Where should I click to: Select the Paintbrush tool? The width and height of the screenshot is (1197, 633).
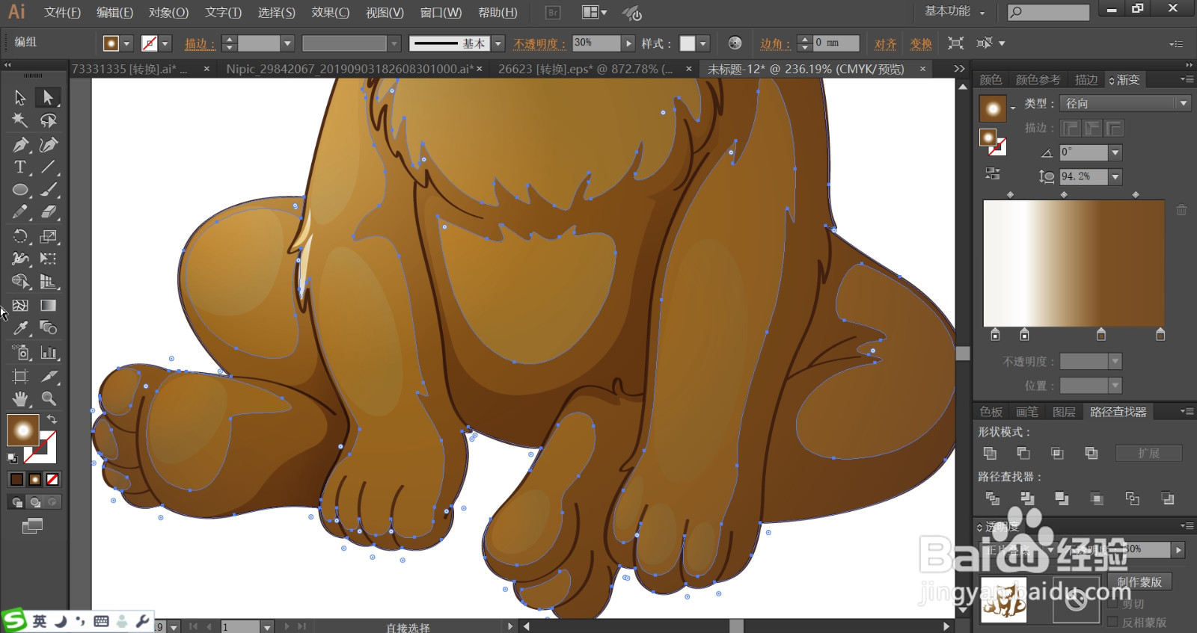pyautogui.click(x=48, y=190)
